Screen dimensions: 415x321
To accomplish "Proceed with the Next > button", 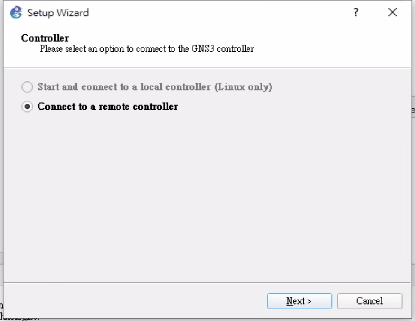I will (x=299, y=301).
